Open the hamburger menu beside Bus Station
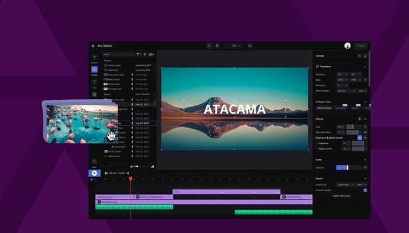409x233 pixels. coord(93,46)
